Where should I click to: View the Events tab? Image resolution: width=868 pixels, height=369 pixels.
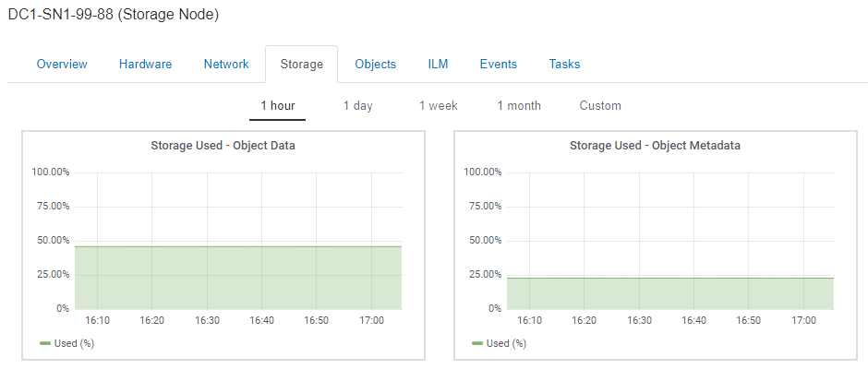[498, 65]
